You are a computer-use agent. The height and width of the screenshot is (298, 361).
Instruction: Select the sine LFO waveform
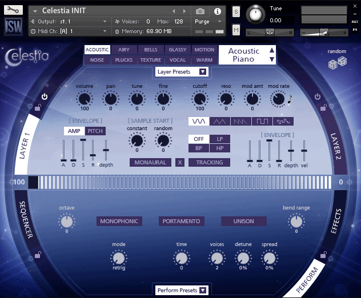coord(199,121)
